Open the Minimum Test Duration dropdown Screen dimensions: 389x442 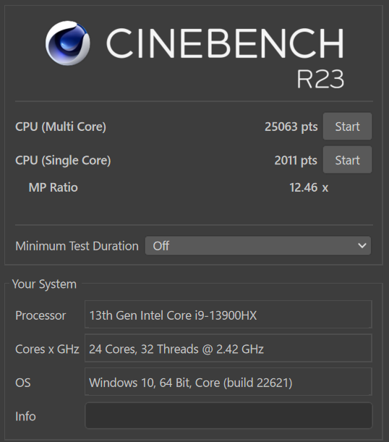pyautogui.click(x=257, y=246)
